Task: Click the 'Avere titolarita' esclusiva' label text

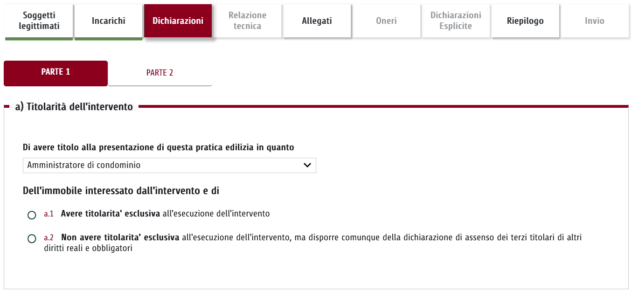Action: point(111,214)
